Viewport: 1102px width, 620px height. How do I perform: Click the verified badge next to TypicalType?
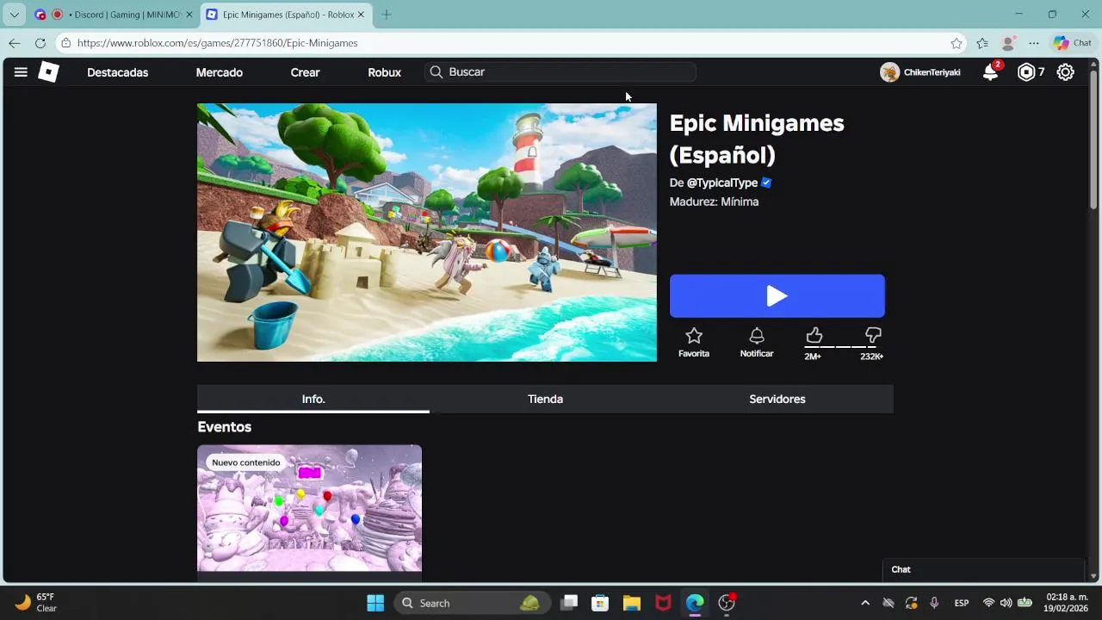(x=766, y=183)
